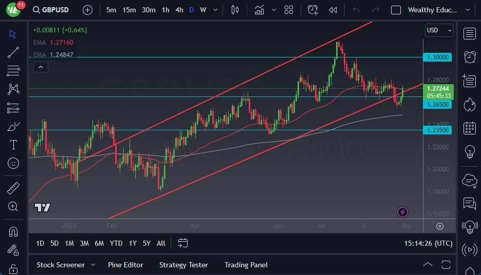Activate the zoom in tool
The height and width of the screenshot is (275, 481).
pos(13,206)
